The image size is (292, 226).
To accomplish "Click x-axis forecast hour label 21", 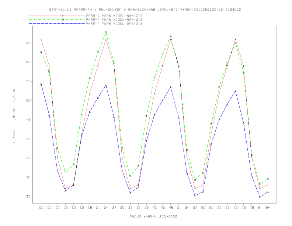I will [x=98, y=208].
